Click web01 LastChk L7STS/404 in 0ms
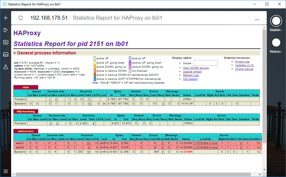Viewport: 286px width, 177px height. [205, 143]
